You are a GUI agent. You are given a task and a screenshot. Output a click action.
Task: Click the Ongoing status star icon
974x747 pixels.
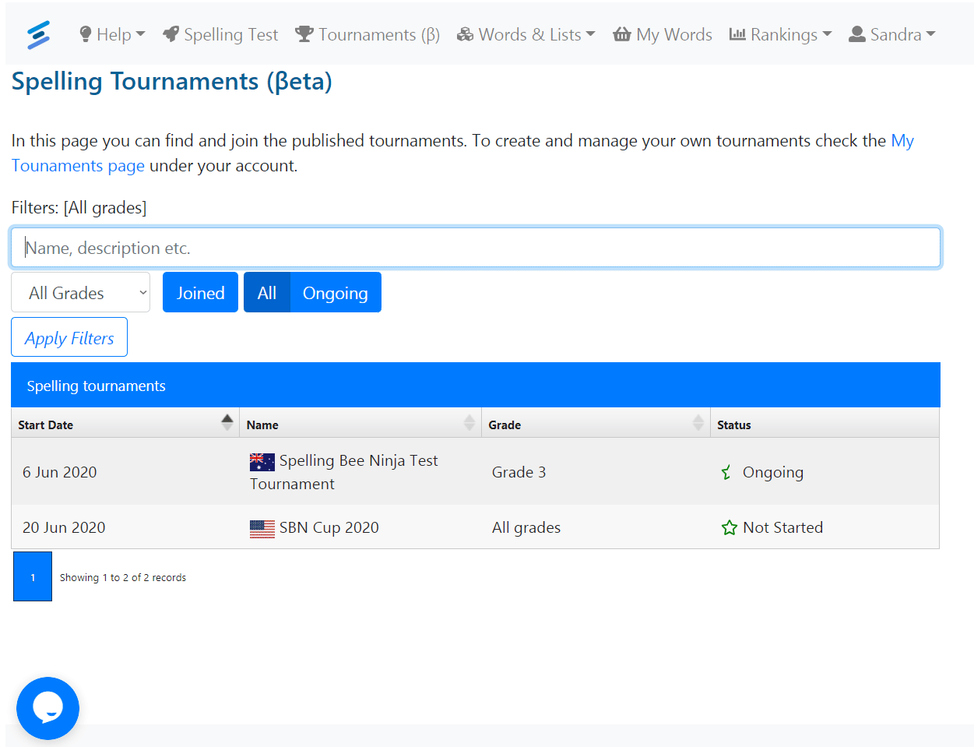(x=726, y=473)
